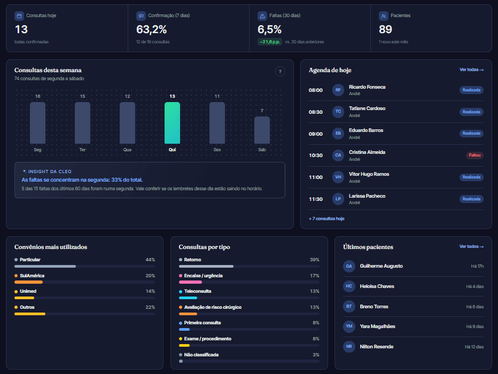This screenshot has height=374, width=498.
Task: Click the Há 17h timestamp for Guilherme Augusto
Action: (x=477, y=266)
